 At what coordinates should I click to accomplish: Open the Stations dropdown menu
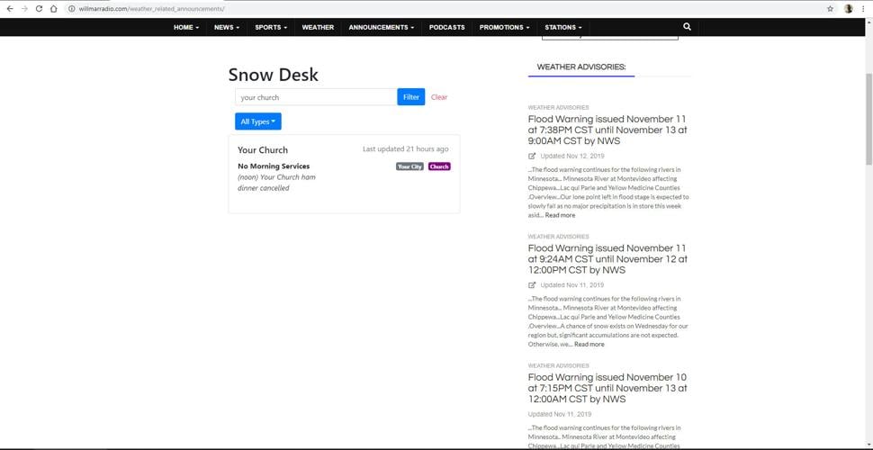coord(563,27)
